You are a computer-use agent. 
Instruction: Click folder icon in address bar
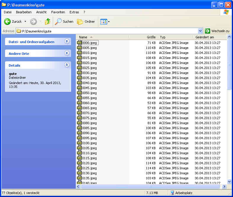pos(19,31)
